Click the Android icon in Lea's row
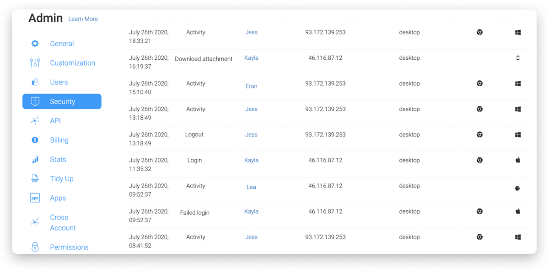This screenshot has height=272, width=549. [x=517, y=188]
